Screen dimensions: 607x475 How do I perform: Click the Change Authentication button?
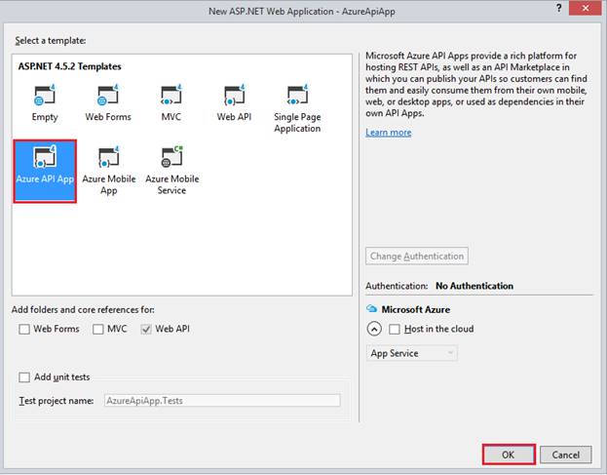pos(417,257)
